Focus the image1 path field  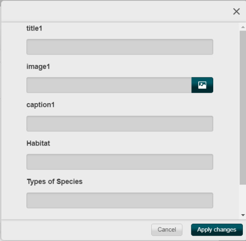[x=109, y=85]
